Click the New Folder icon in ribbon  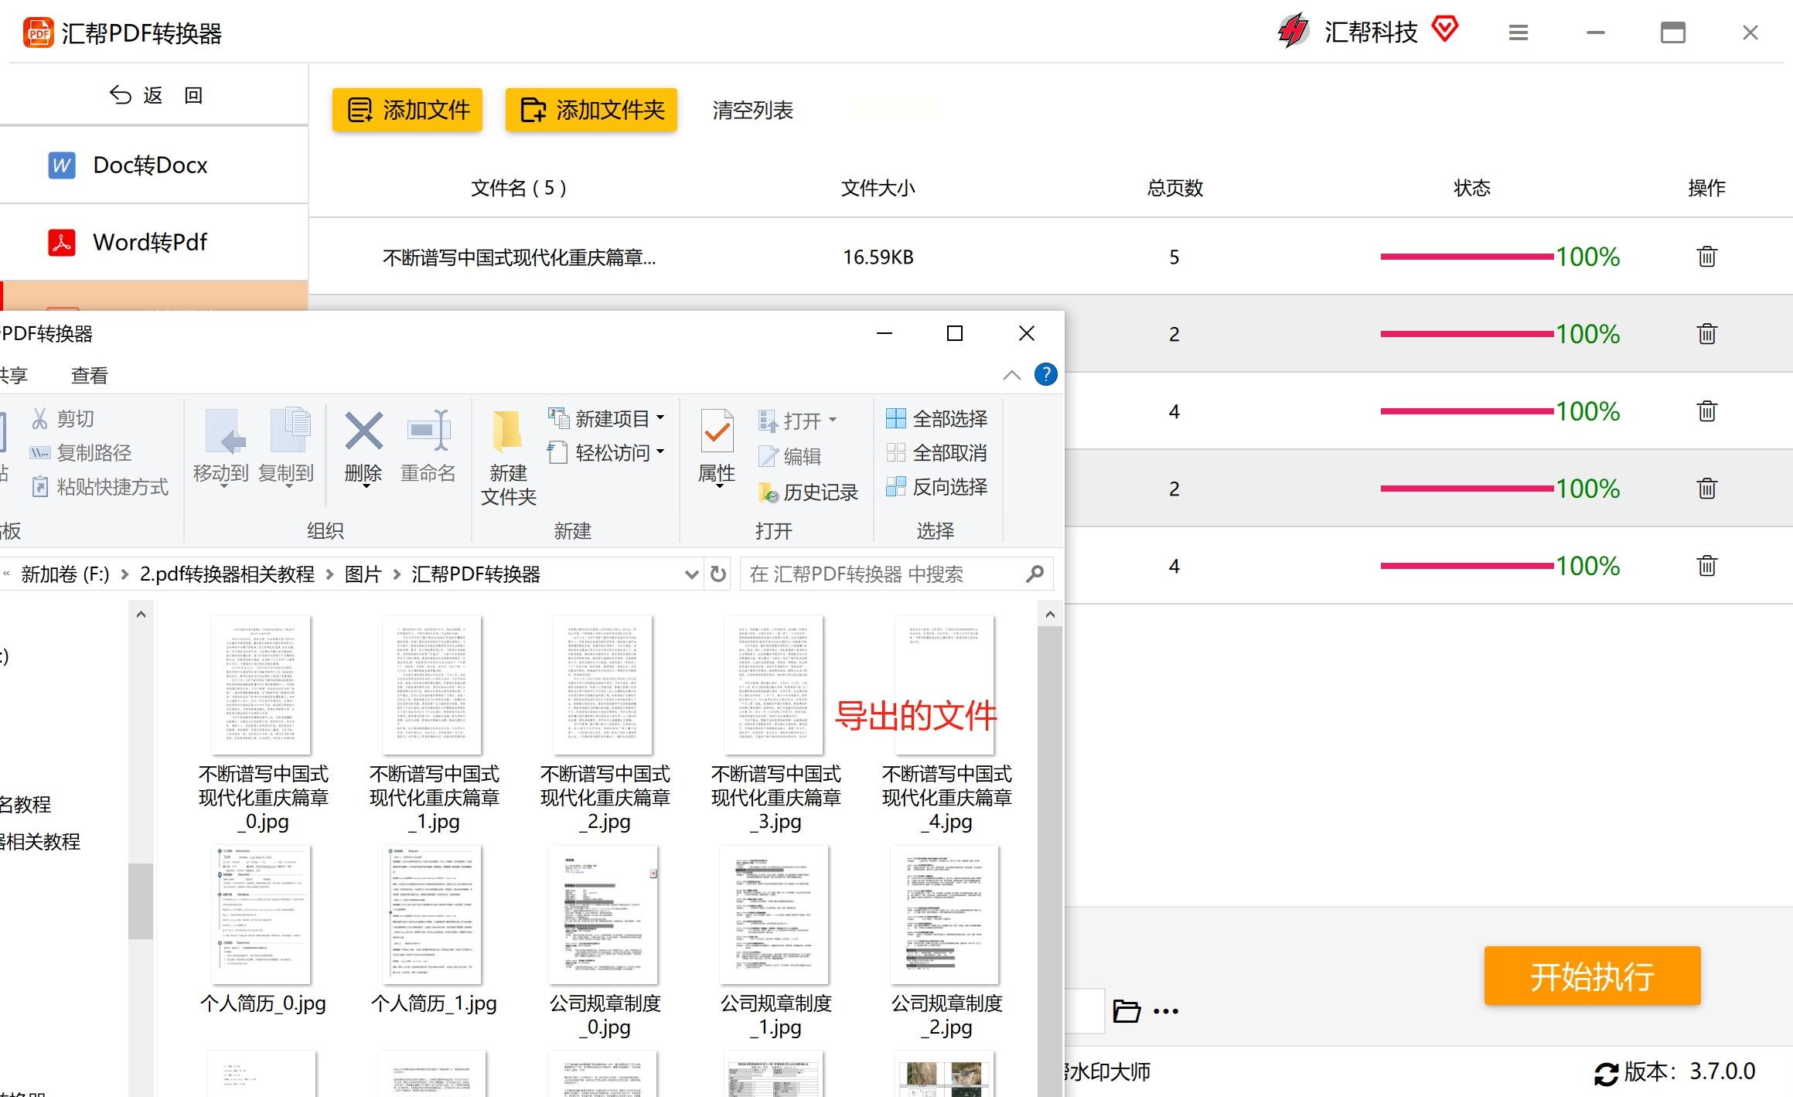pos(508,431)
